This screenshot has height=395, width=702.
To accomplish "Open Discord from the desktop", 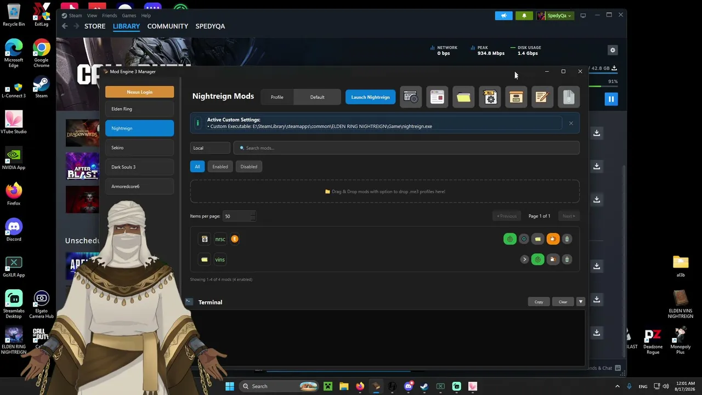I will pyautogui.click(x=14, y=230).
